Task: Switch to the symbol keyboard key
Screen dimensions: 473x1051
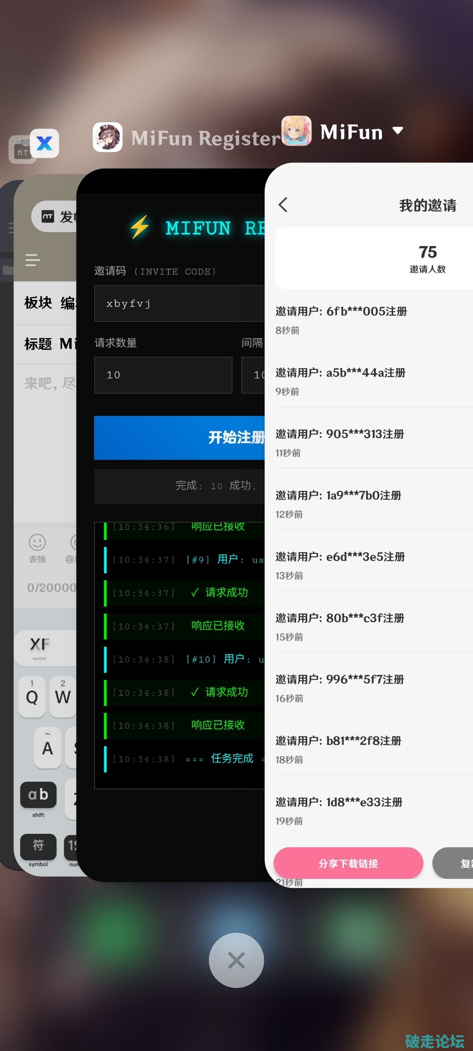Action: click(38, 846)
